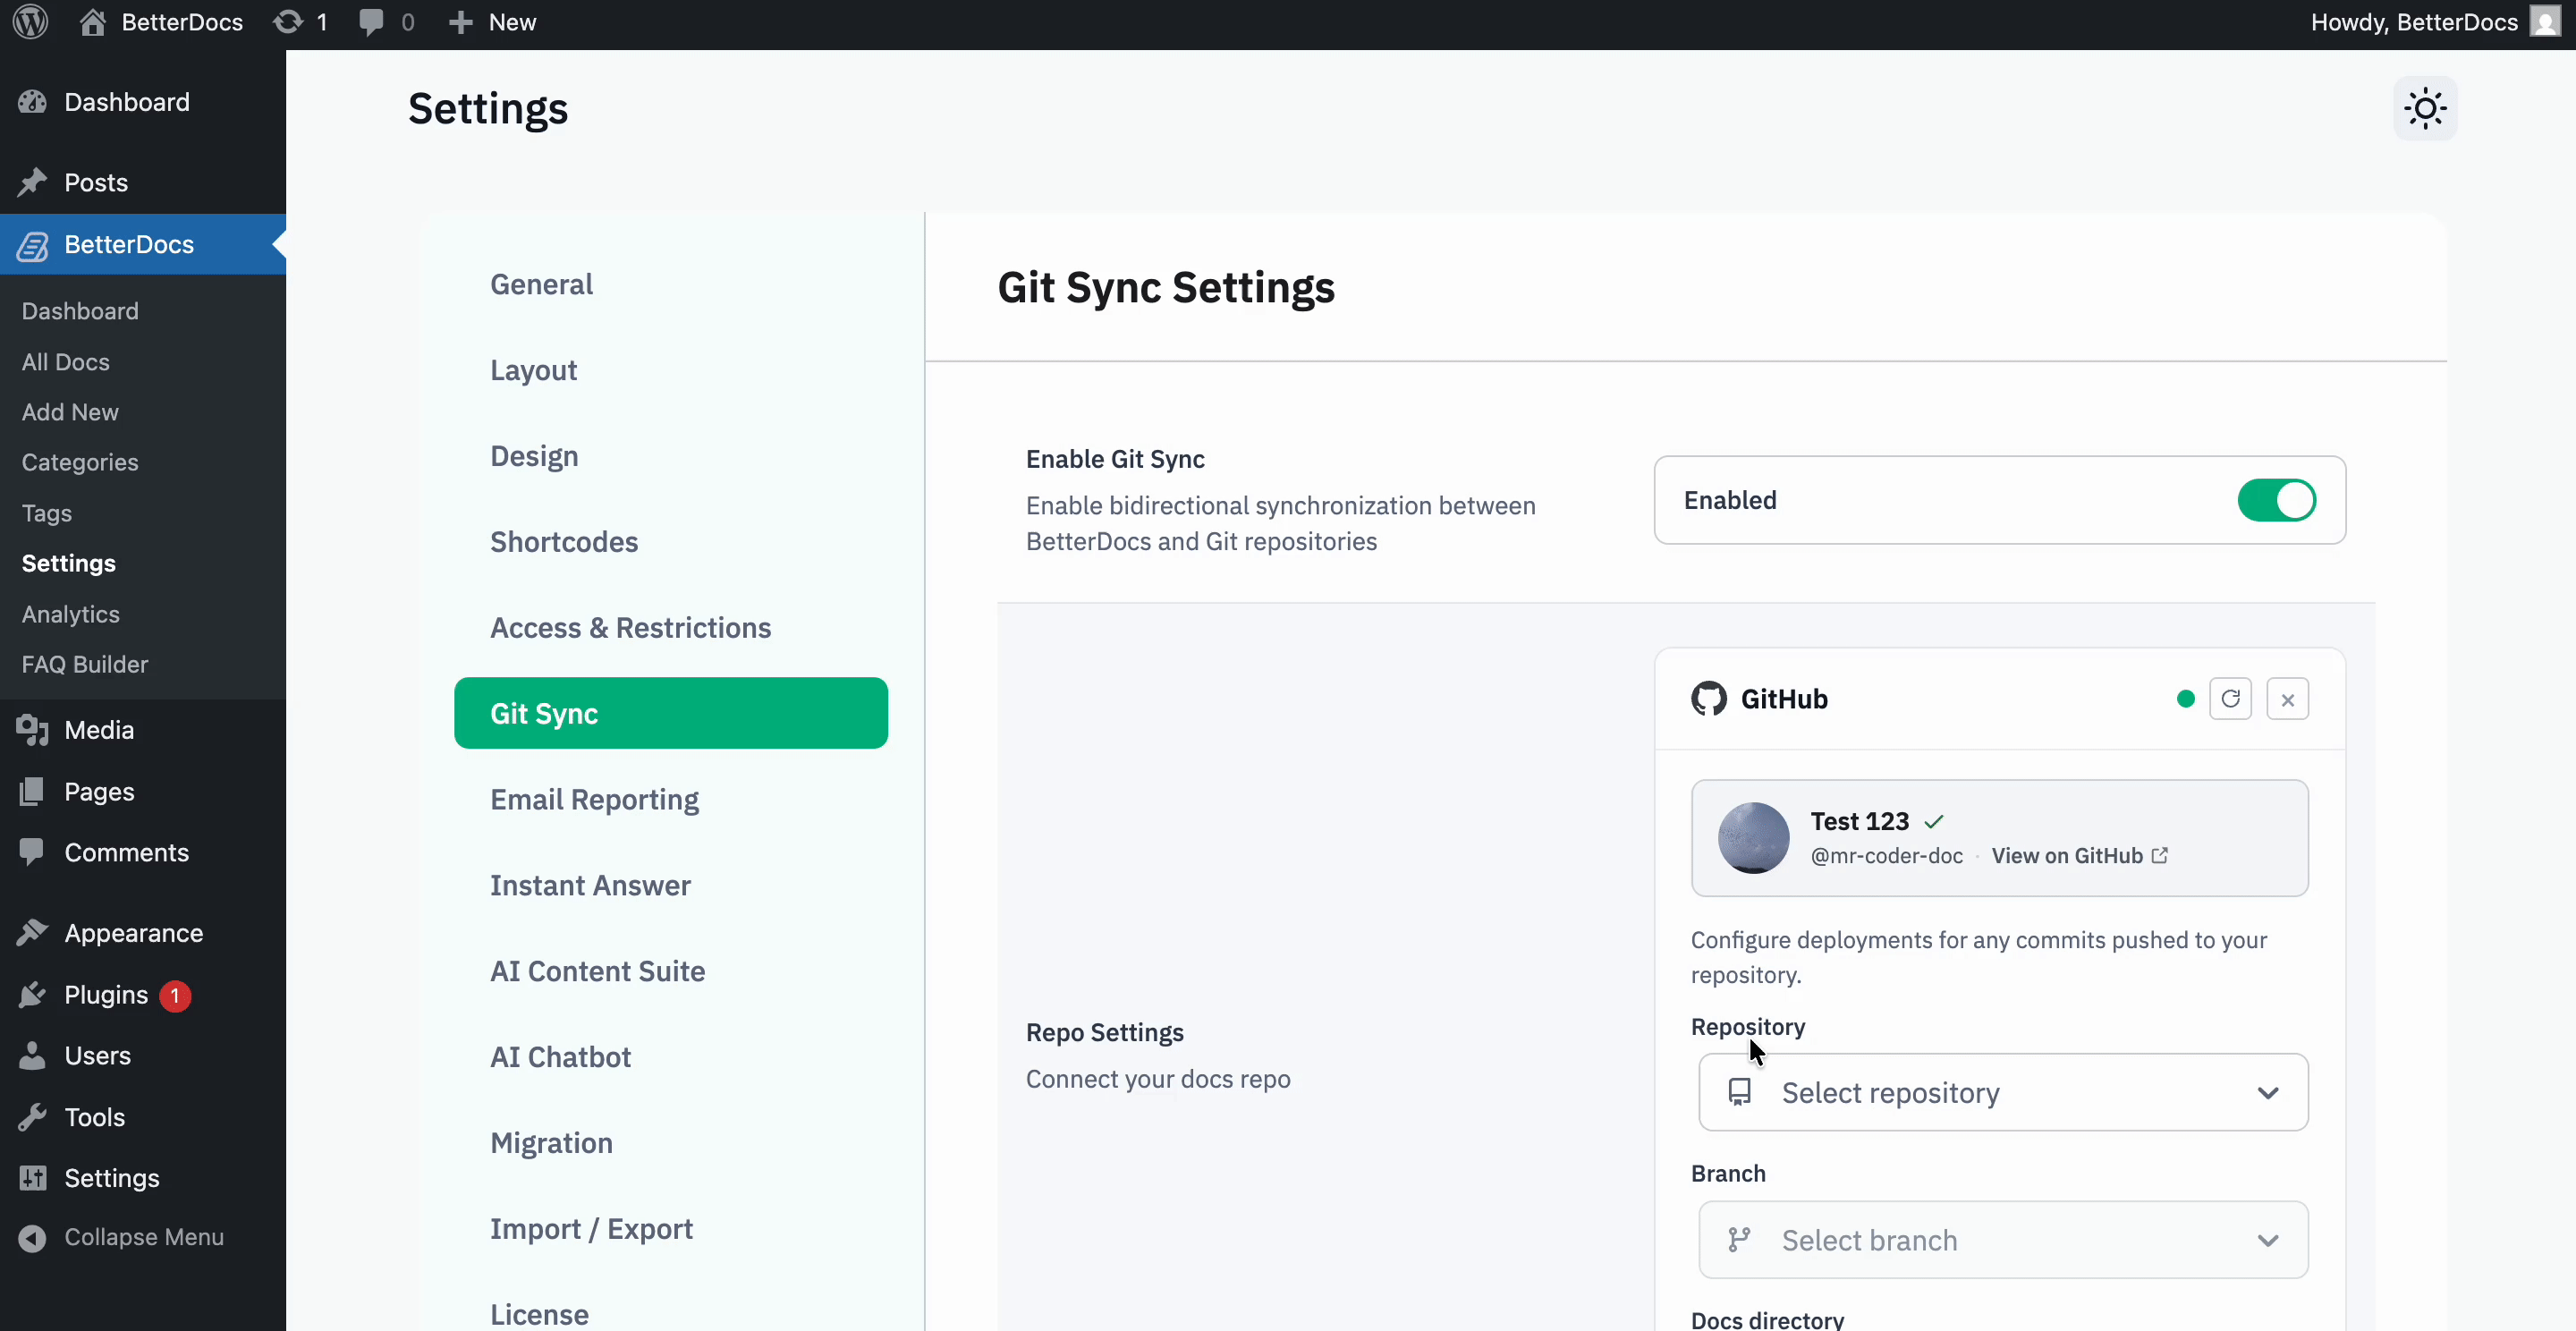The height and width of the screenshot is (1331, 2576).
Task: Click the Plugins plug icon
Action: pyautogui.click(x=32, y=995)
